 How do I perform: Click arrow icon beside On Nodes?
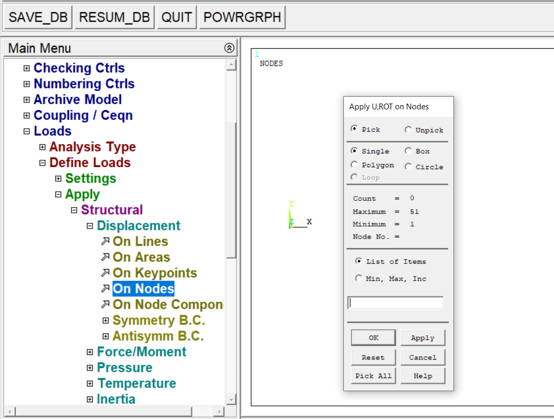pyautogui.click(x=105, y=289)
